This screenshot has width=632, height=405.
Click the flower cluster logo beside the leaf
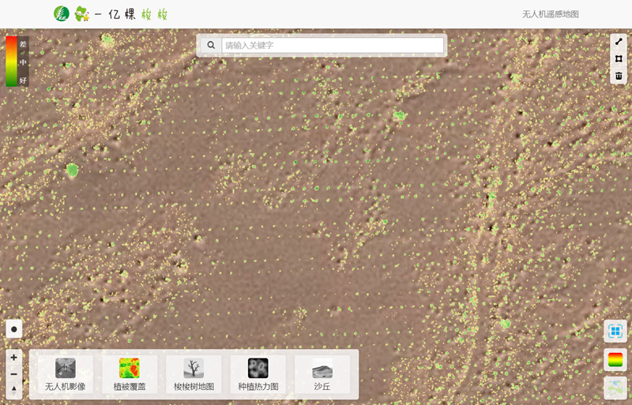click(82, 13)
